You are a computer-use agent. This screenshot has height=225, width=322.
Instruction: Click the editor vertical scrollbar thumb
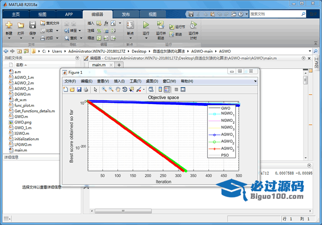point(305,80)
